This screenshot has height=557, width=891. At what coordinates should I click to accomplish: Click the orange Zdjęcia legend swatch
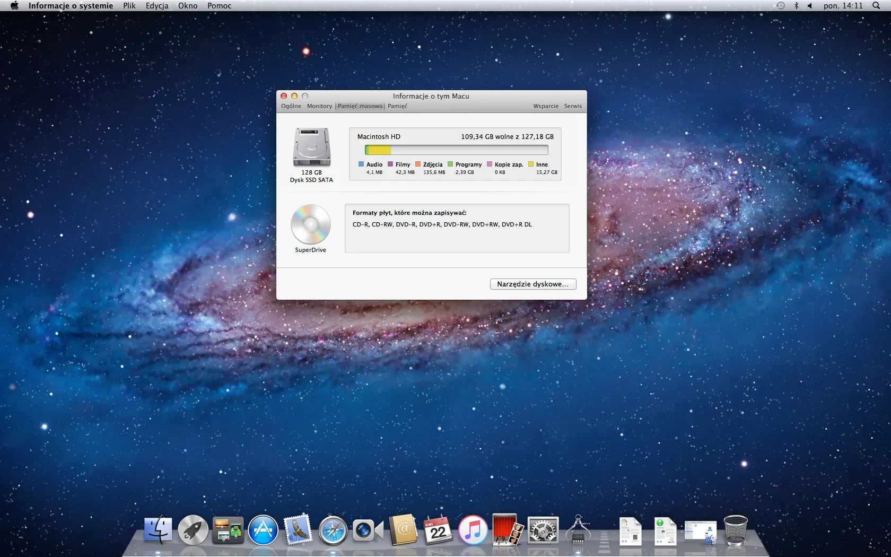click(418, 164)
